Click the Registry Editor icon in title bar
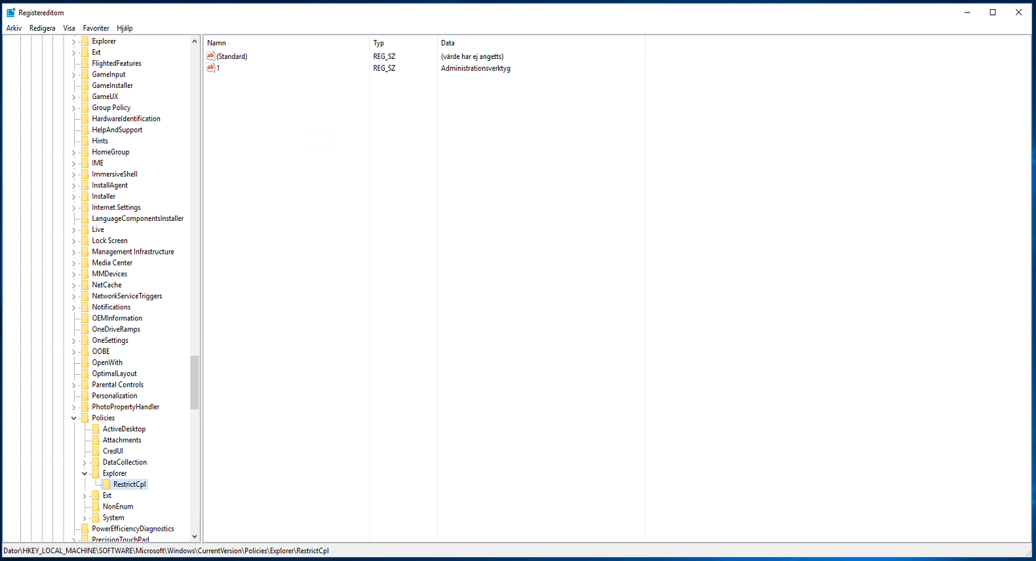Screen dimensions: 1036x561 click(x=10, y=12)
